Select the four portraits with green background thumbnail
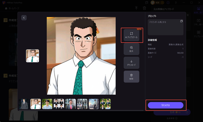 pos(105,104)
